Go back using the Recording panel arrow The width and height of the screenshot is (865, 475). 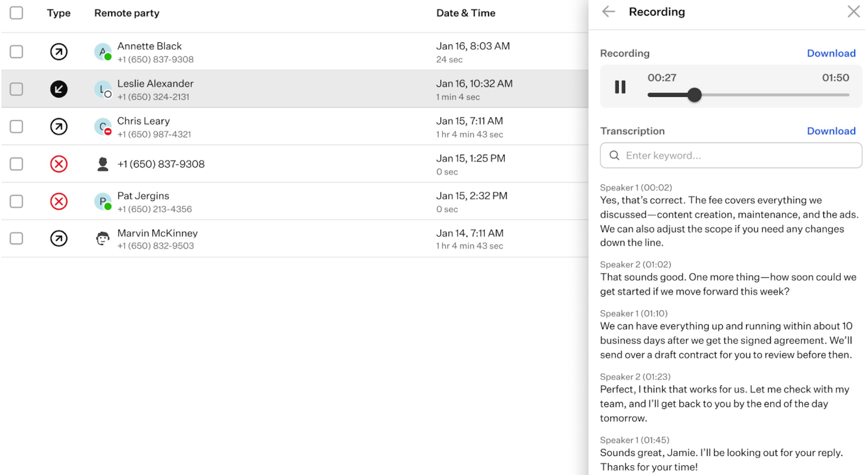click(x=608, y=12)
